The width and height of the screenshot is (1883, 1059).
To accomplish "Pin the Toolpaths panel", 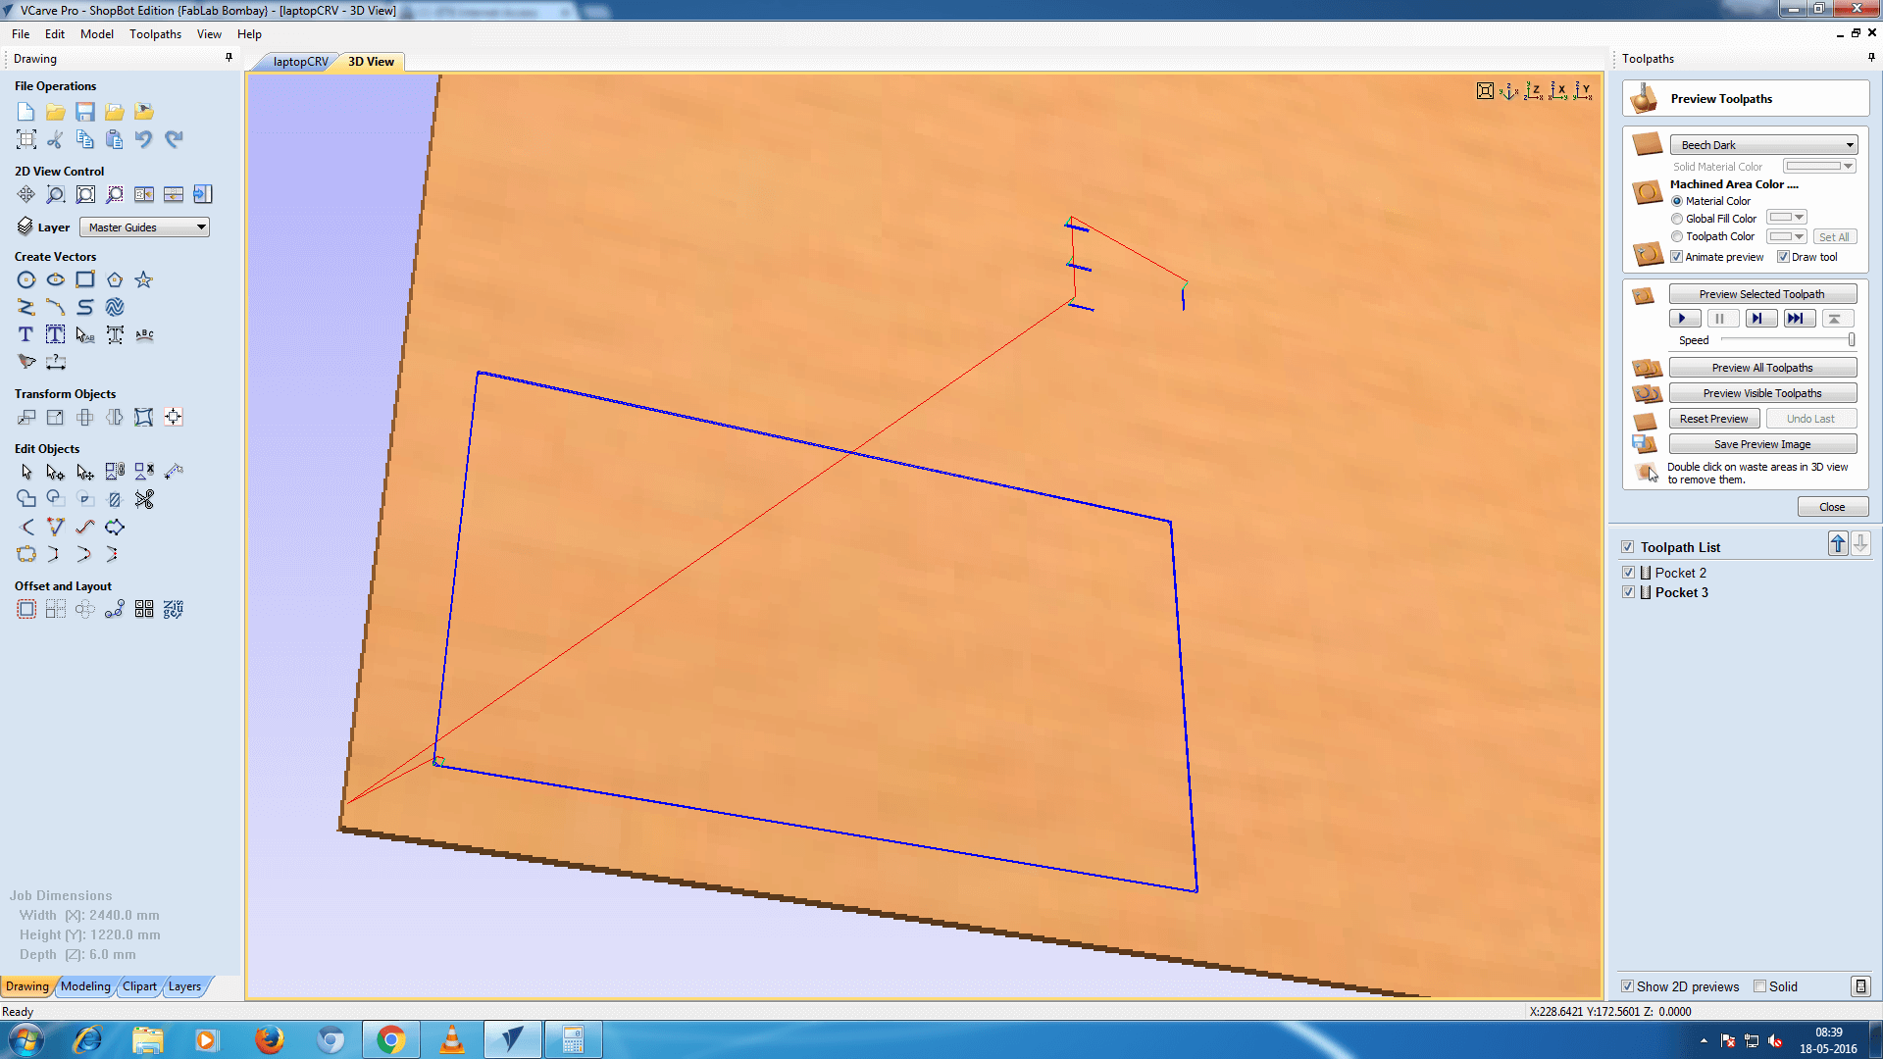I will pyautogui.click(x=1871, y=58).
